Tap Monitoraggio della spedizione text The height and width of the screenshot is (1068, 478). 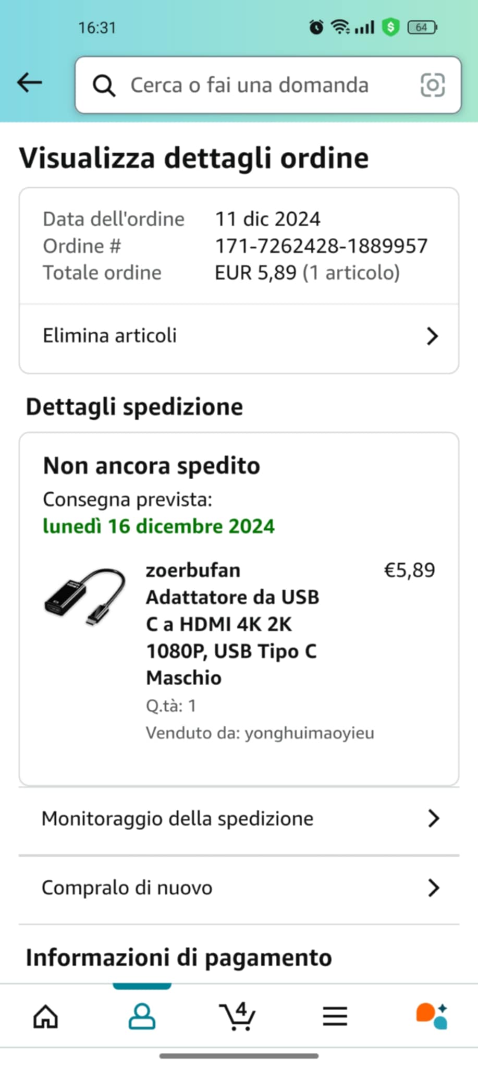[x=177, y=819]
